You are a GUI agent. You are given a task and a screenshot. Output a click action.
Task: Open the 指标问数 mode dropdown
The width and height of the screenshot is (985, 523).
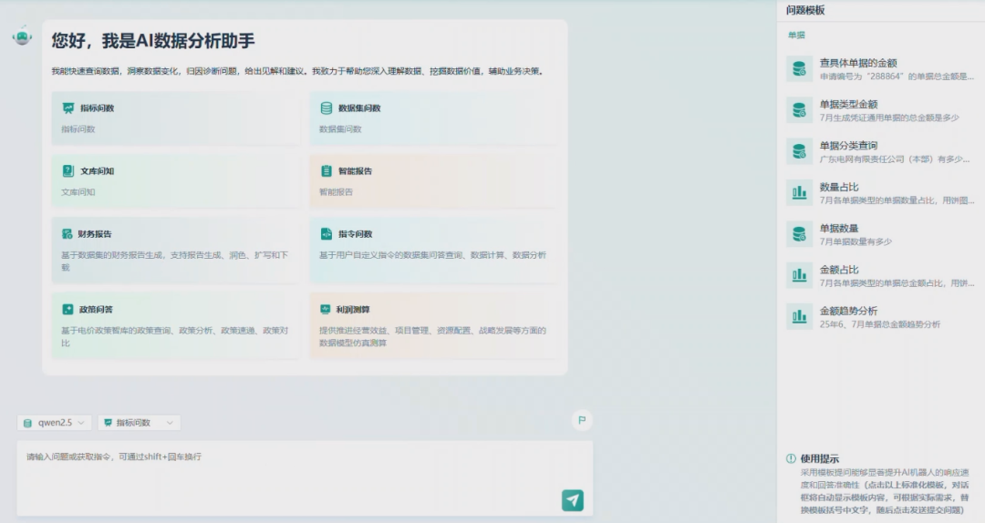139,423
